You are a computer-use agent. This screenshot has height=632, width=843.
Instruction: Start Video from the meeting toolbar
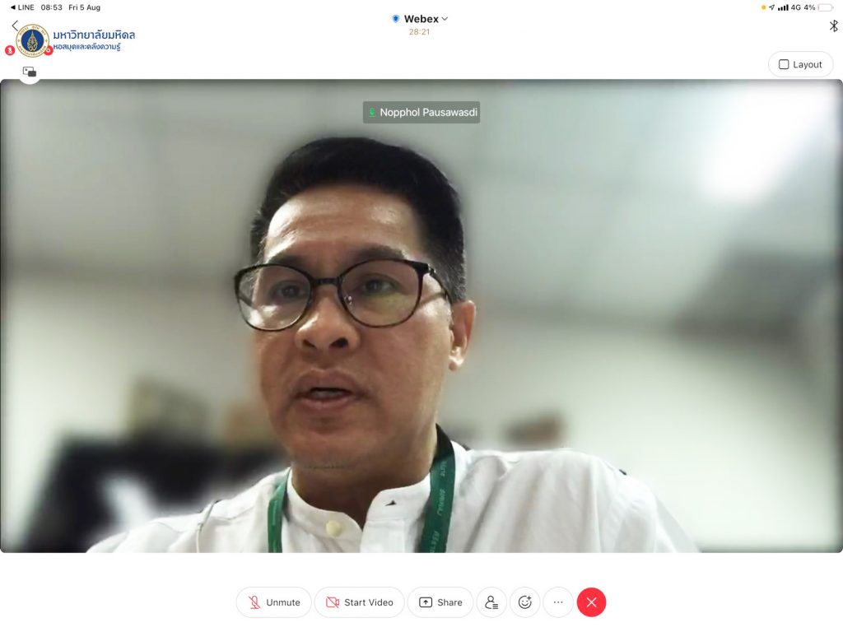coord(359,602)
